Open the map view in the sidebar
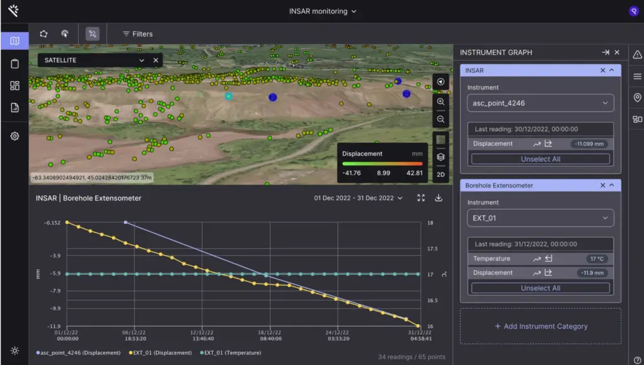644x365 pixels. click(x=14, y=42)
